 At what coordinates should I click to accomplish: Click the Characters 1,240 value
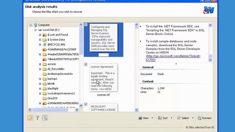click(161, 88)
